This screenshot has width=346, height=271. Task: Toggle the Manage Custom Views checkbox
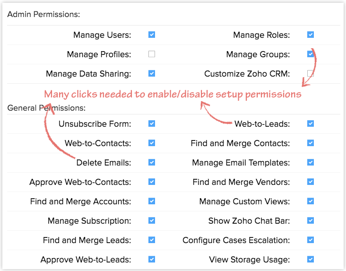pyautogui.click(x=311, y=201)
